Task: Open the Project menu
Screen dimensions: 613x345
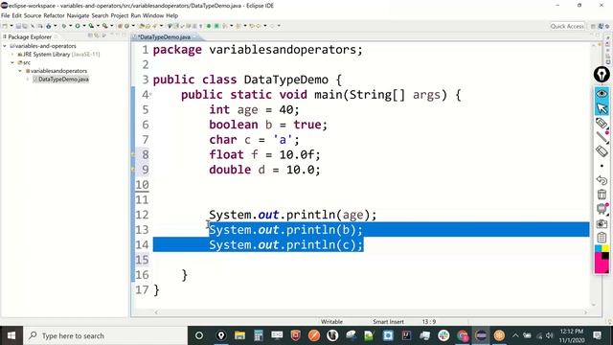Action: pos(120,15)
